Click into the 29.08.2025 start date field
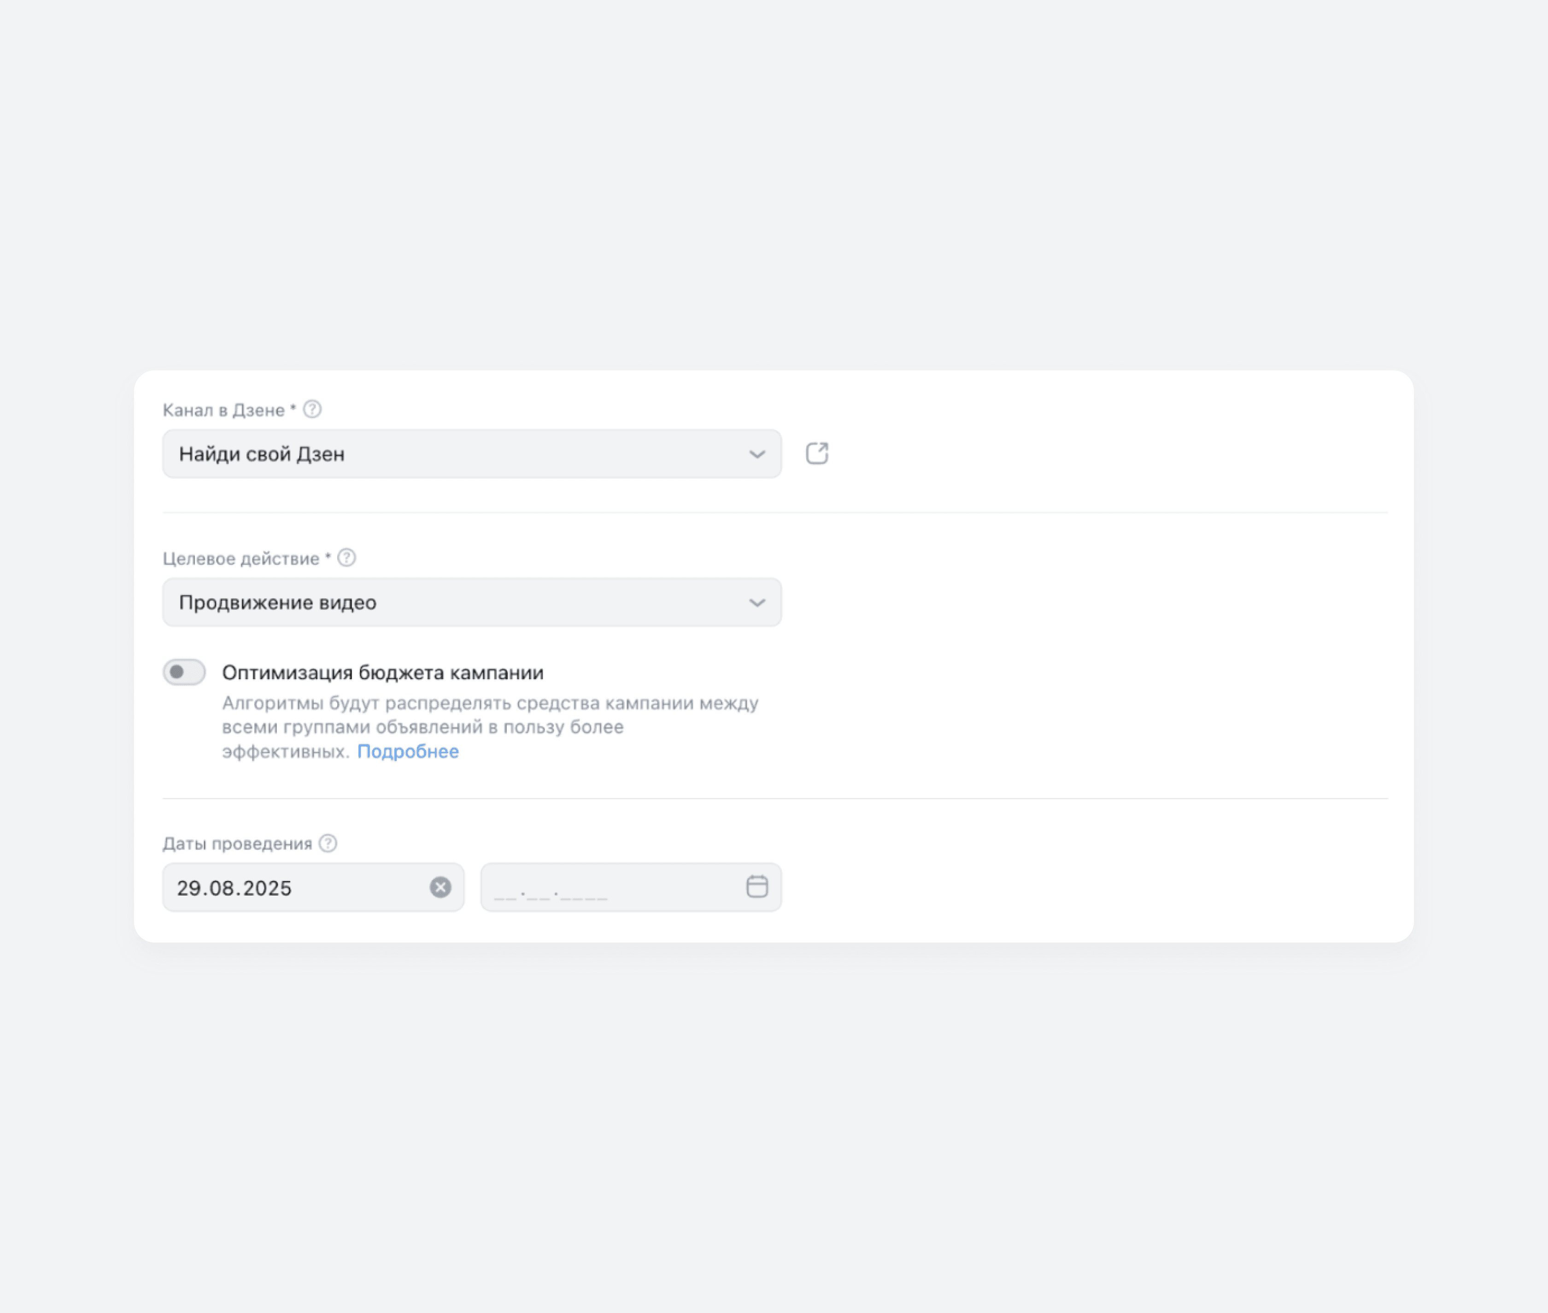The height and width of the screenshot is (1313, 1548). [x=298, y=887]
